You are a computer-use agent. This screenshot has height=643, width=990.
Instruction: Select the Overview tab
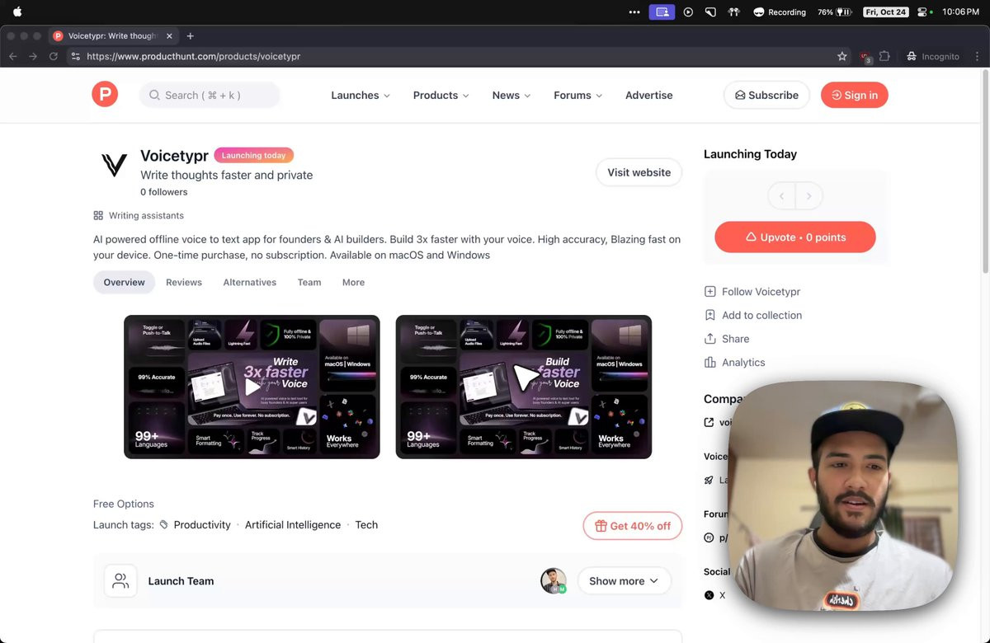pyautogui.click(x=124, y=282)
